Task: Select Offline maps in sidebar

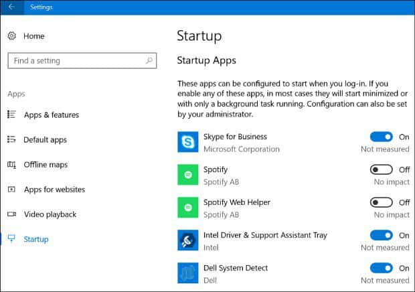Action: 46,165
